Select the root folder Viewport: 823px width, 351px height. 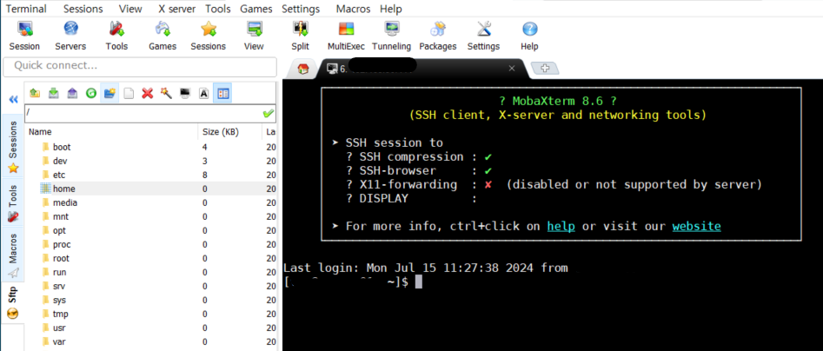61,258
